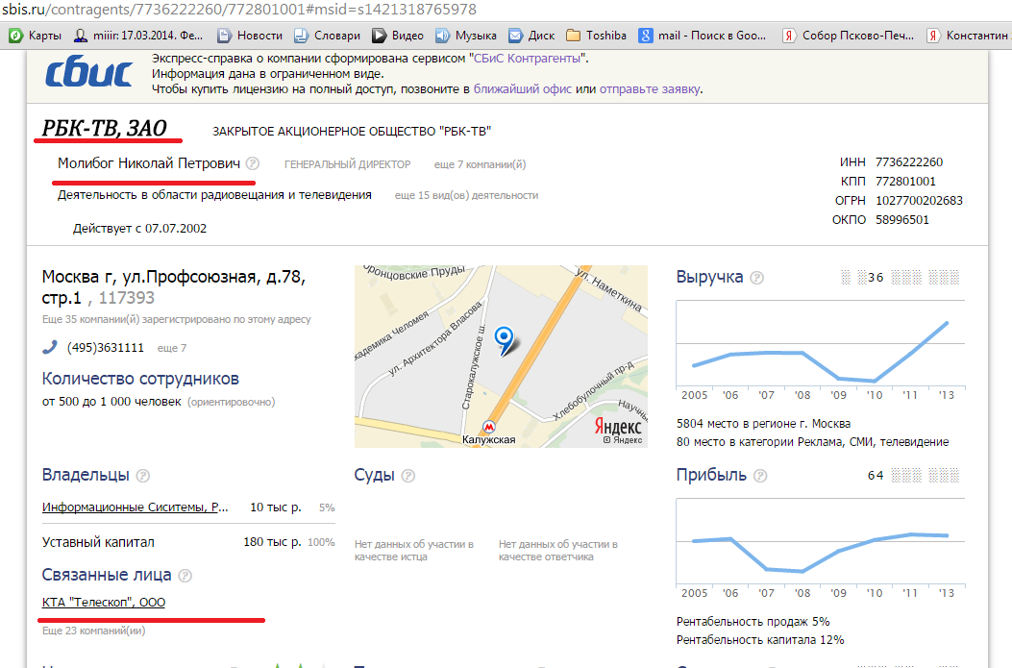
Task: Click the СБиС logo
Action: click(x=88, y=73)
